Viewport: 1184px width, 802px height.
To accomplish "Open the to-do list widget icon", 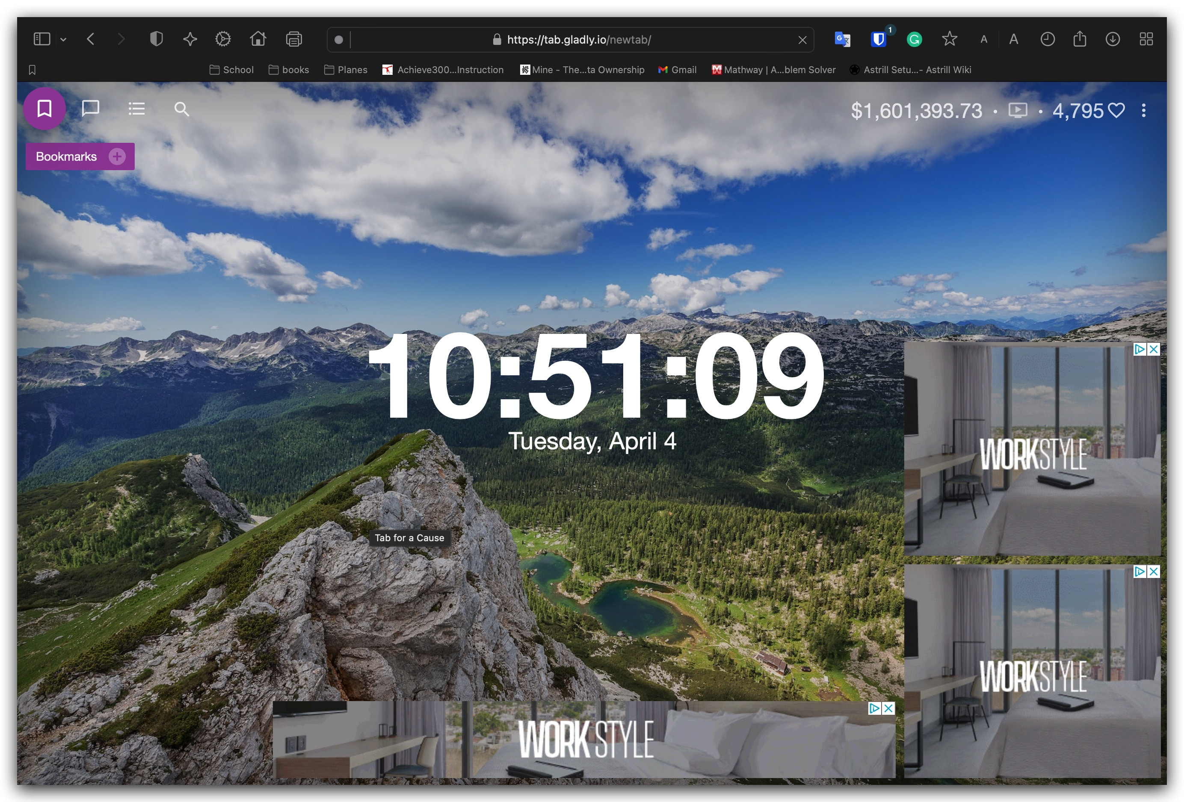I will click(x=136, y=109).
